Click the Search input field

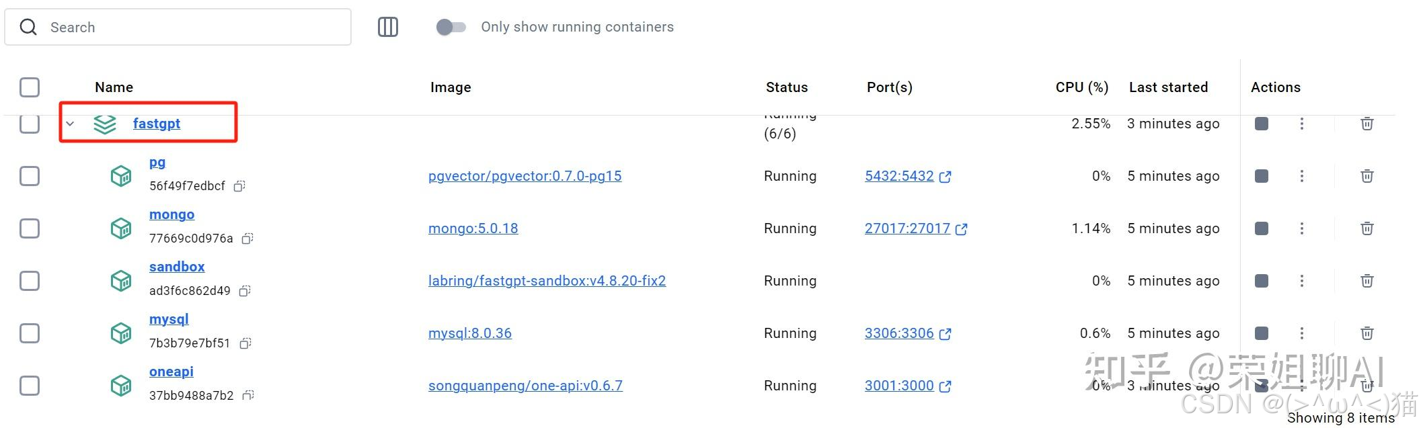(178, 27)
